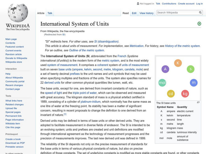Open Wikipedia store
This screenshot has width=206, height=154.
point(14,62)
